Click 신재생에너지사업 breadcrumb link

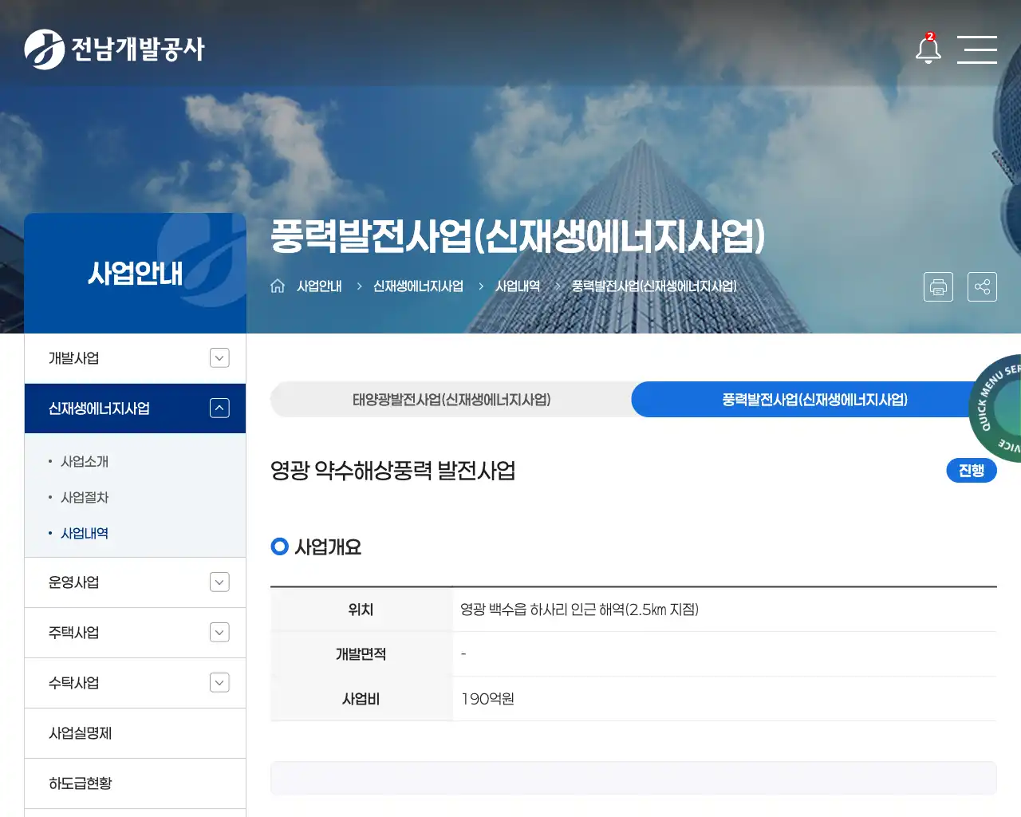coord(418,286)
